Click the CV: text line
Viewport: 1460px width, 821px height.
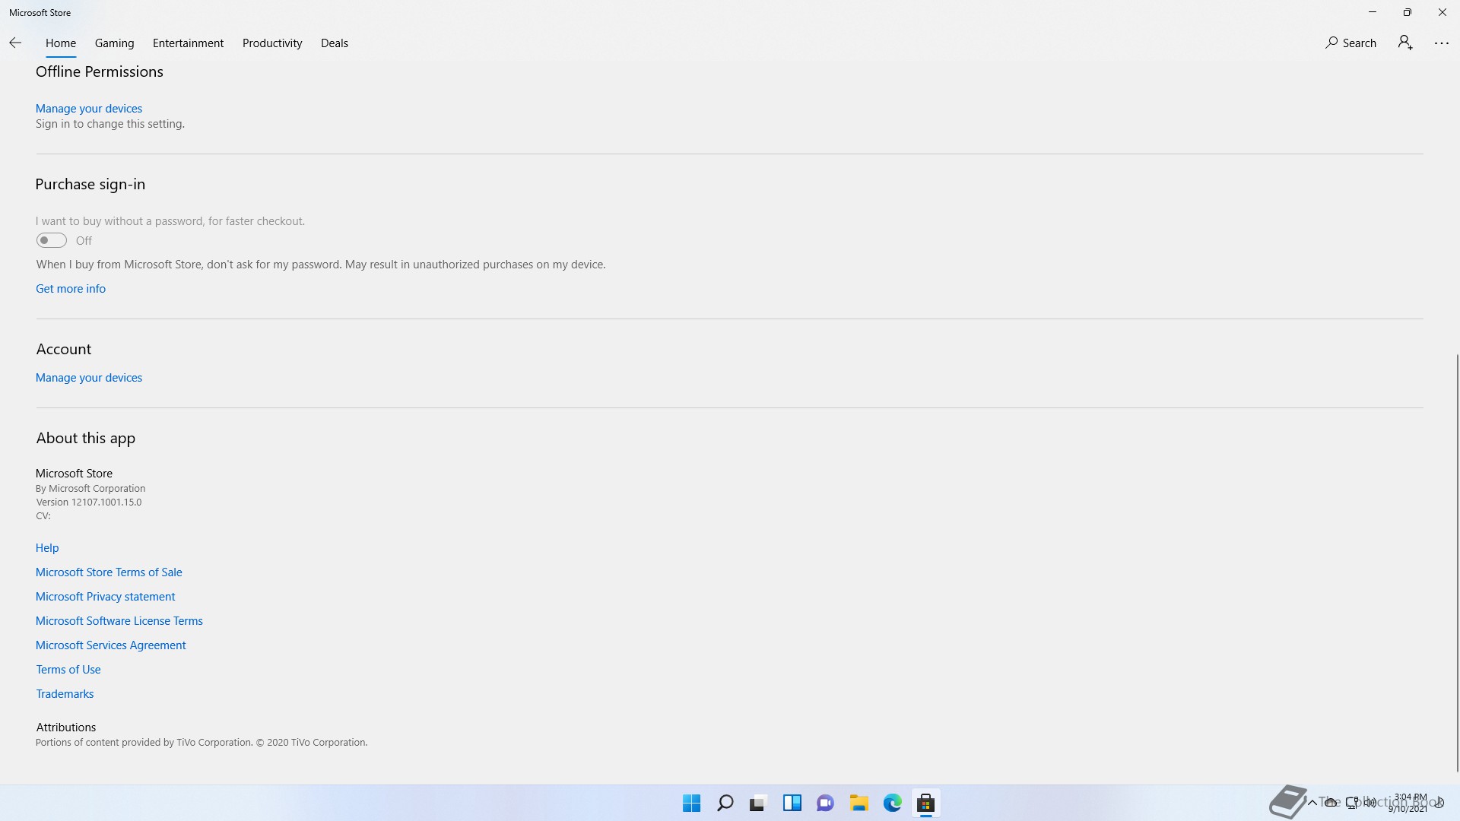point(43,516)
